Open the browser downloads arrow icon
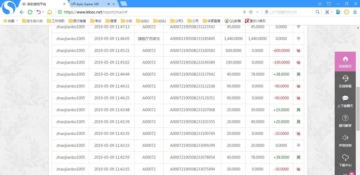Image resolution: width=360 pixels, height=175 pixels. [x=355, y=12]
